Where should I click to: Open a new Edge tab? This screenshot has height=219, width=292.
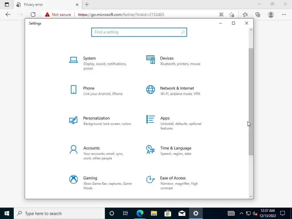[x=87, y=5]
